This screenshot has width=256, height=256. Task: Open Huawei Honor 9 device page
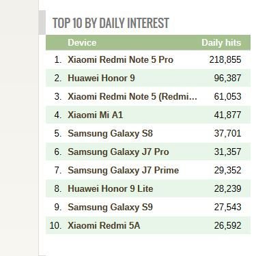tap(101, 78)
